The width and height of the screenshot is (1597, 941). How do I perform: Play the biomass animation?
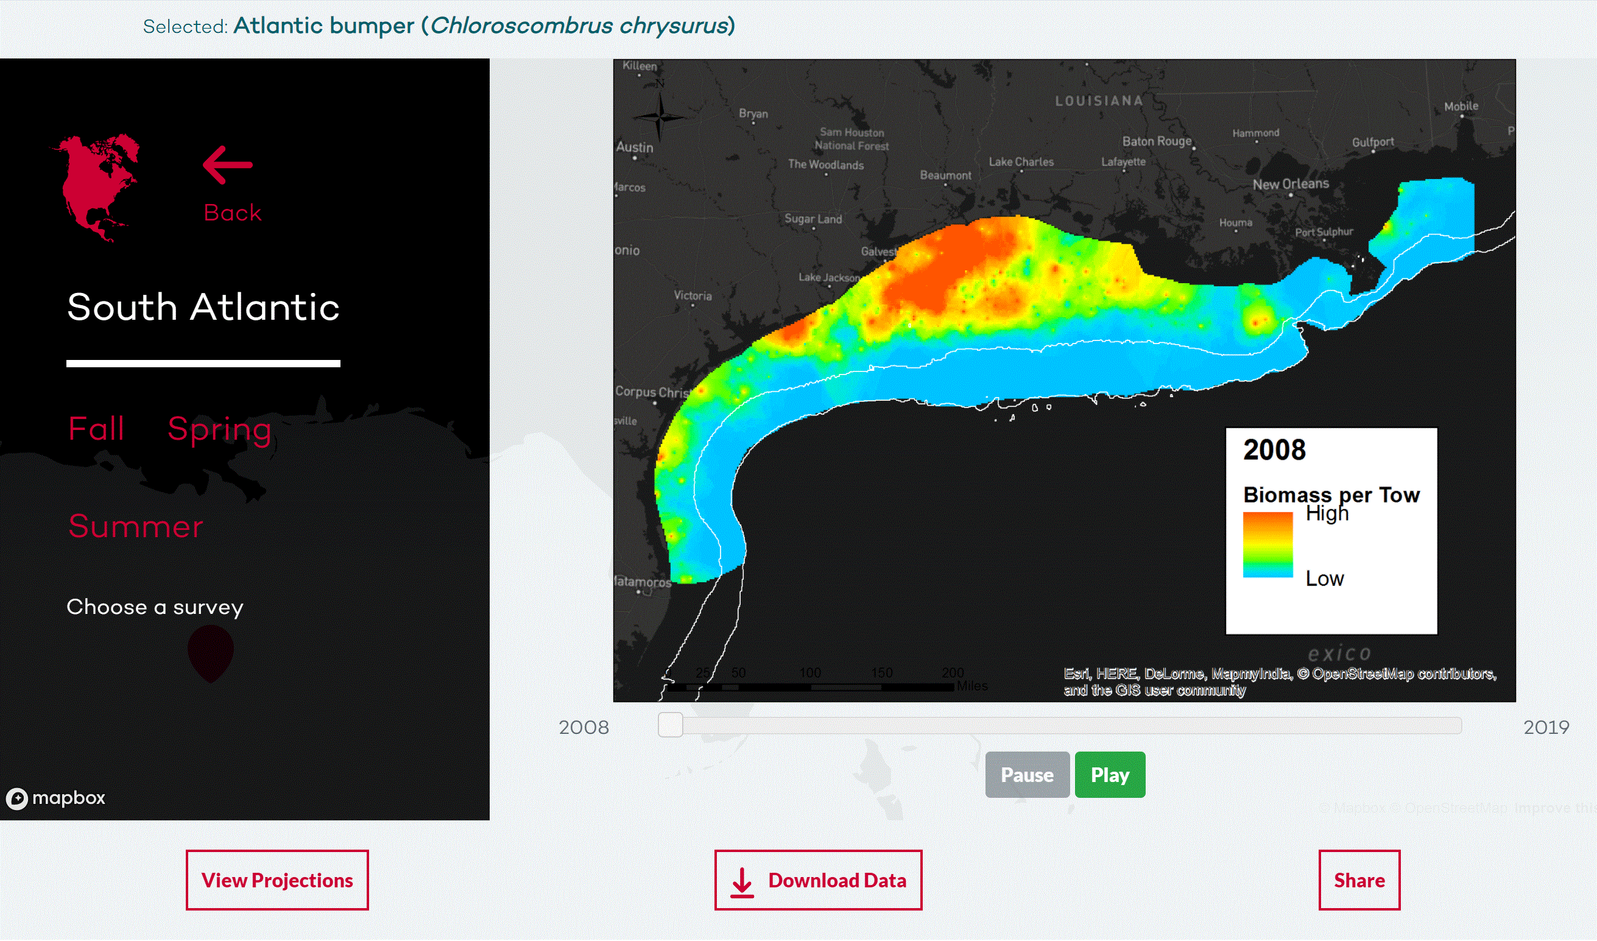(x=1111, y=775)
